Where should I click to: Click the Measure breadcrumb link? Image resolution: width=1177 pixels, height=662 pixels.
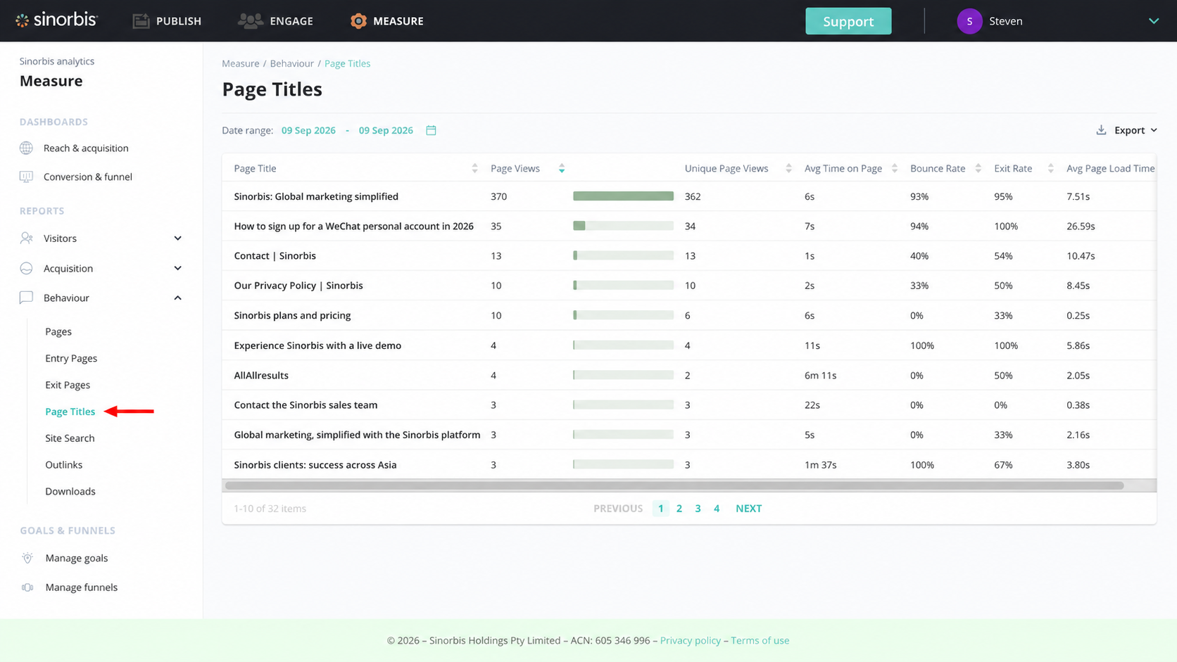[241, 63]
